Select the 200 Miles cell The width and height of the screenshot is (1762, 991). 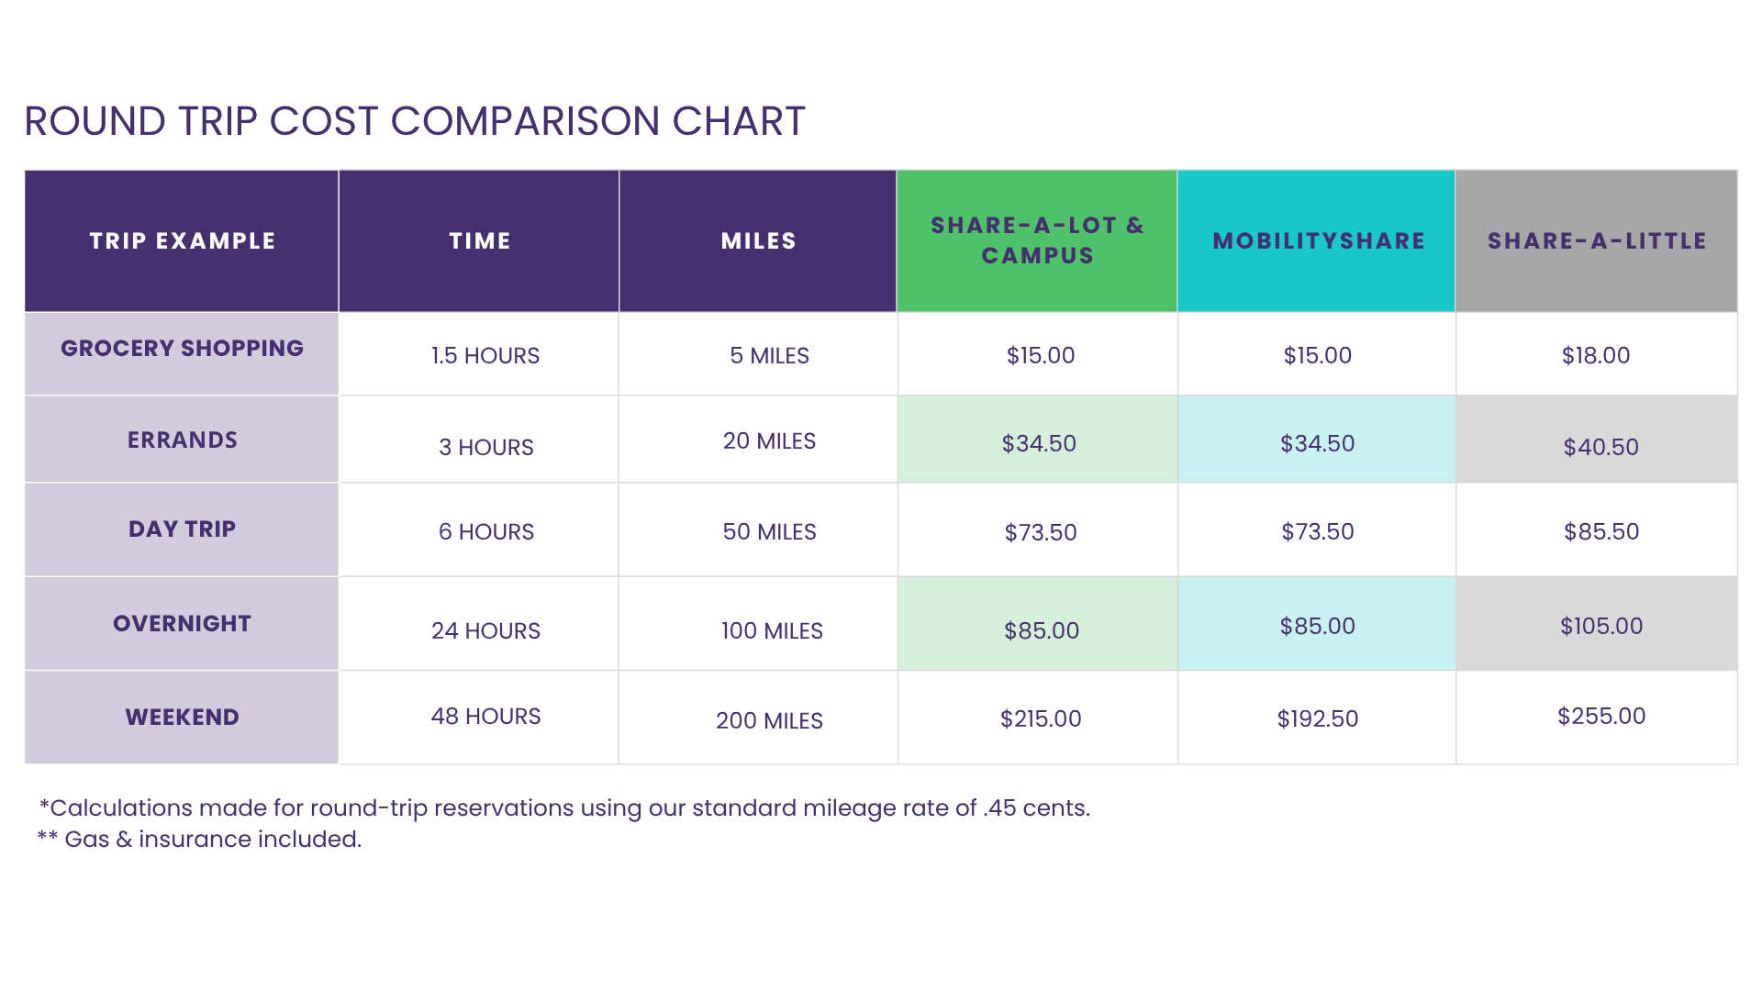769,721
